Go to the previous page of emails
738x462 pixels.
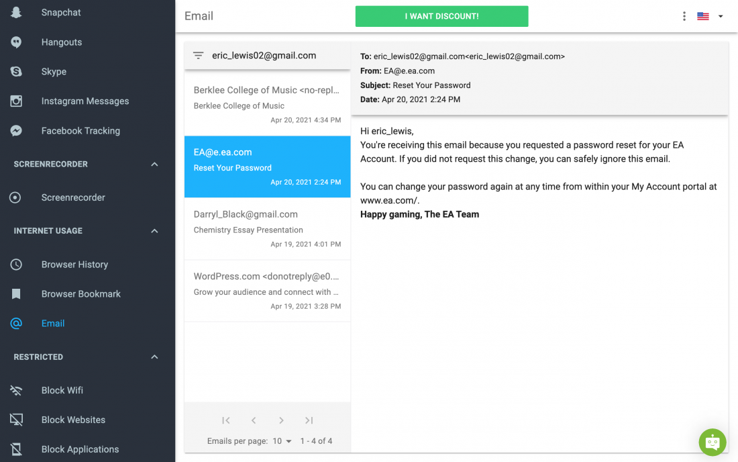254,420
